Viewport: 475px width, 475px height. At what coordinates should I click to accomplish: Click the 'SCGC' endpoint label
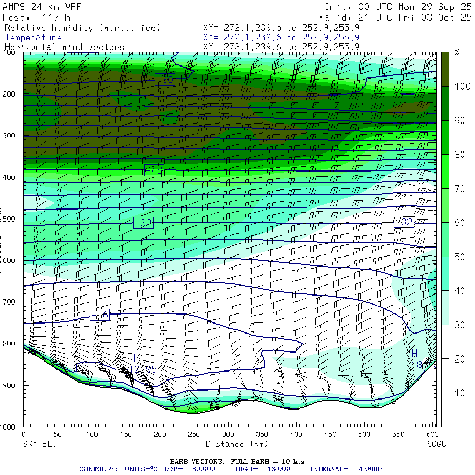(x=436, y=444)
